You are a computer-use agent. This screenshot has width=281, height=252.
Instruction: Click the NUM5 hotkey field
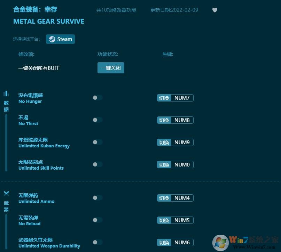pos(182,220)
